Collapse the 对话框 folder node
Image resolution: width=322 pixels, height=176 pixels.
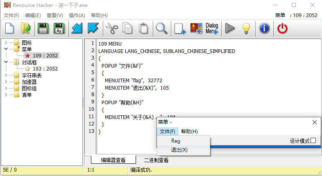click(x=6, y=62)
